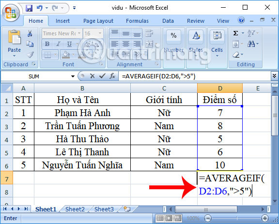The height and width of the screenshot is (224, 279).
Task: Expand the Name Box dropdown arrow
Action: 73,76
